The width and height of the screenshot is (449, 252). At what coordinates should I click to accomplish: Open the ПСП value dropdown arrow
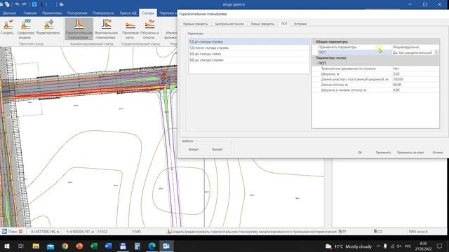[436, 52]
